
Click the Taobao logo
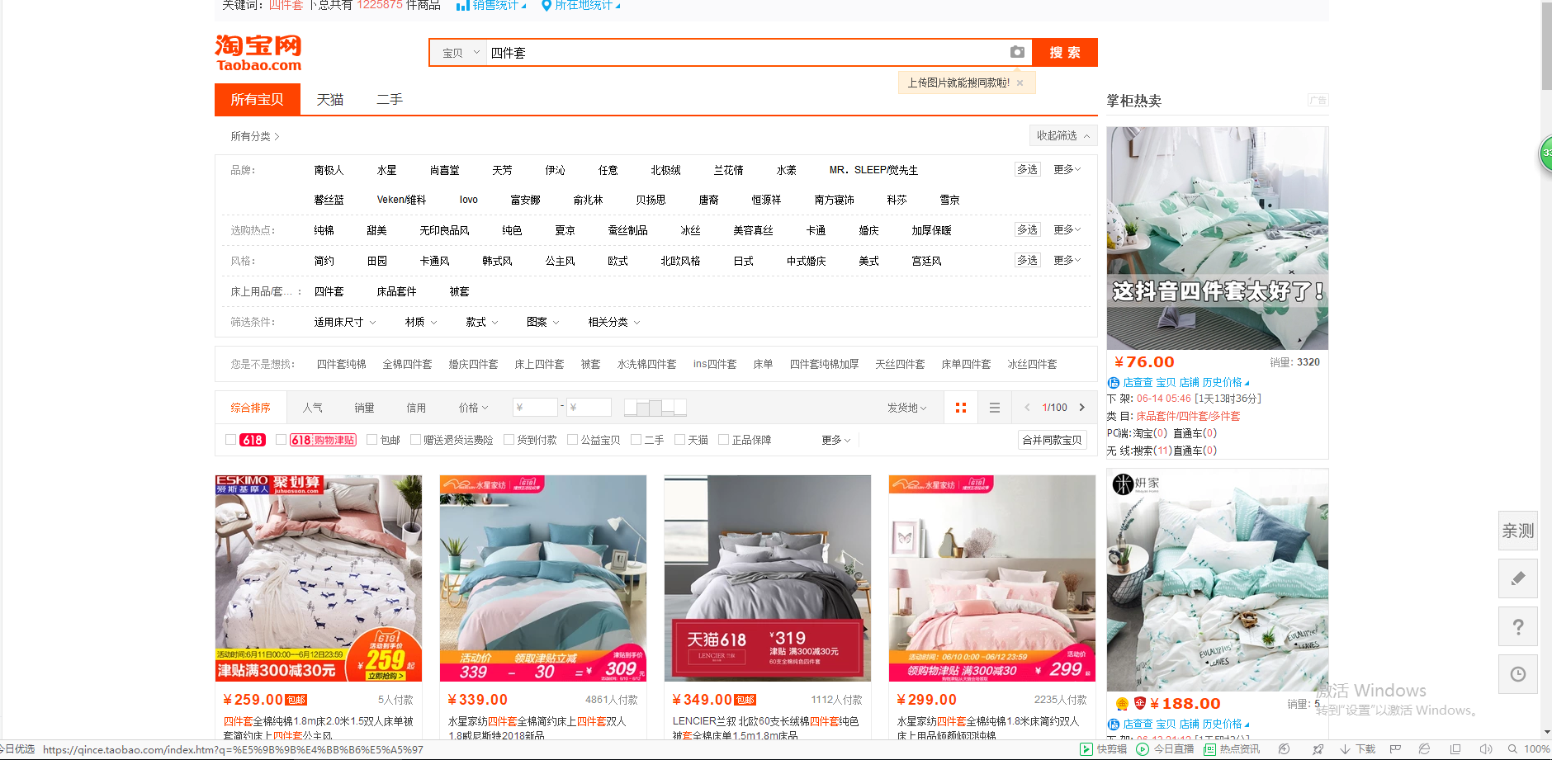click(258, 54)
